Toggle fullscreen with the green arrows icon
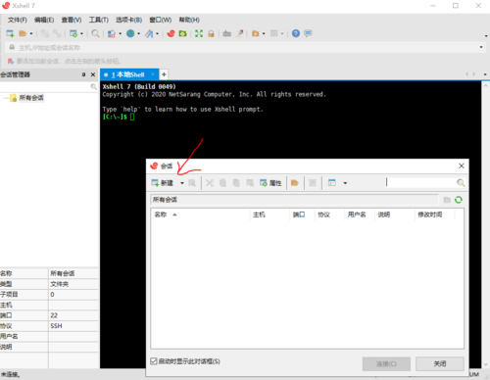This screenshot has height=380, width=490. tap(199, 33)
